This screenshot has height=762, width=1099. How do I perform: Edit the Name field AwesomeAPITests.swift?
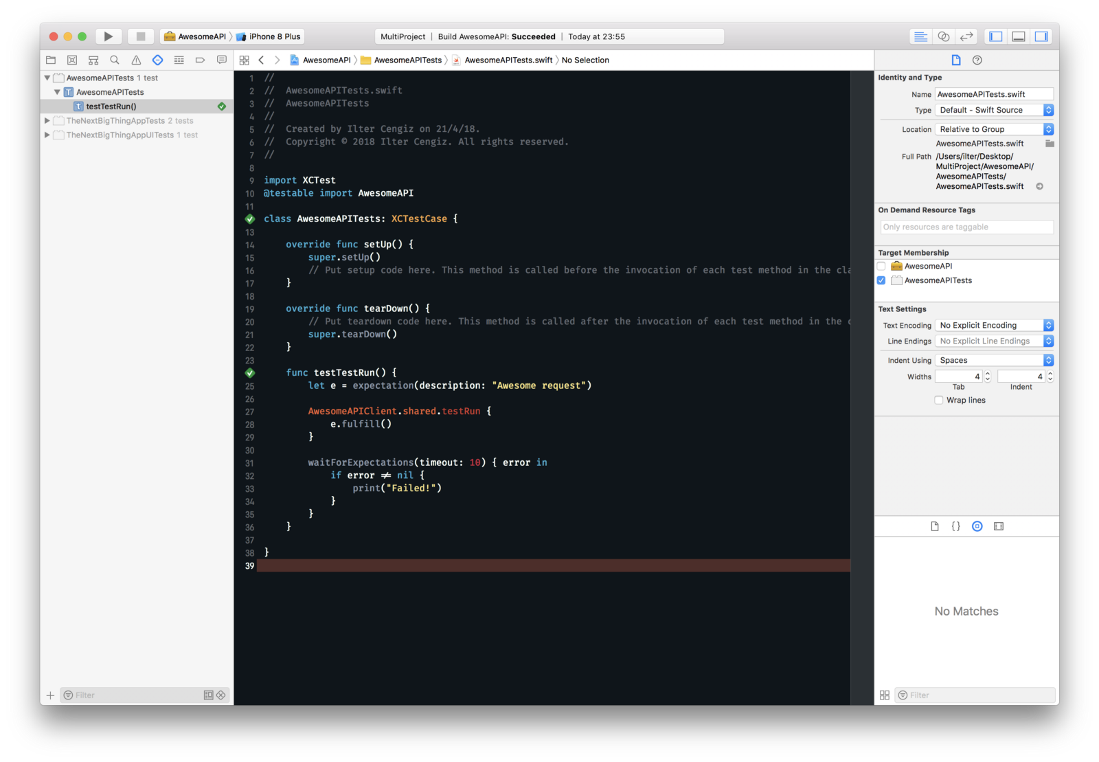tap(994, 94)
